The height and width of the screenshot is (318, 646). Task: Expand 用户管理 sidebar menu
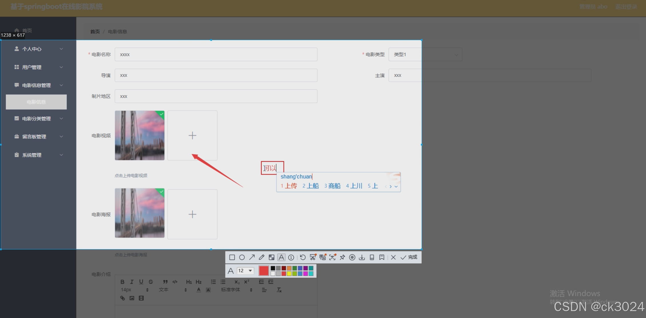[x=38, y=67]
